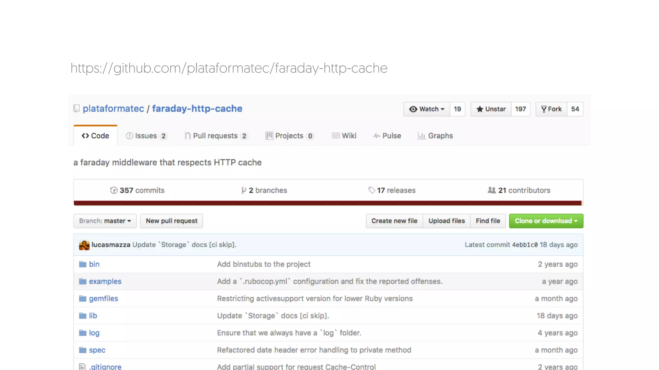Click the .gitignore file icon
Viewport: 659px width, 370px height.
coord(82,367)
